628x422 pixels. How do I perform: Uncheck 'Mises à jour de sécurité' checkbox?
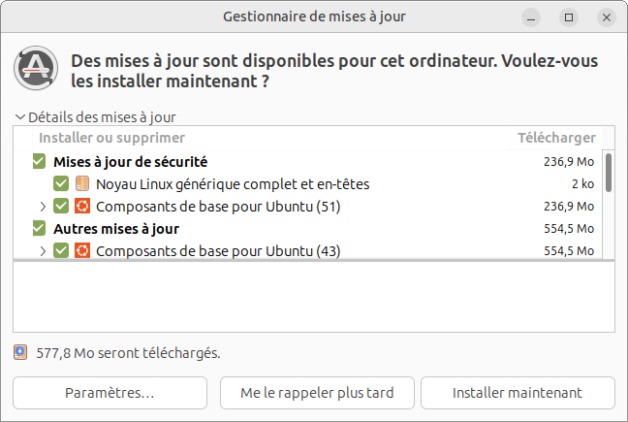40,161
